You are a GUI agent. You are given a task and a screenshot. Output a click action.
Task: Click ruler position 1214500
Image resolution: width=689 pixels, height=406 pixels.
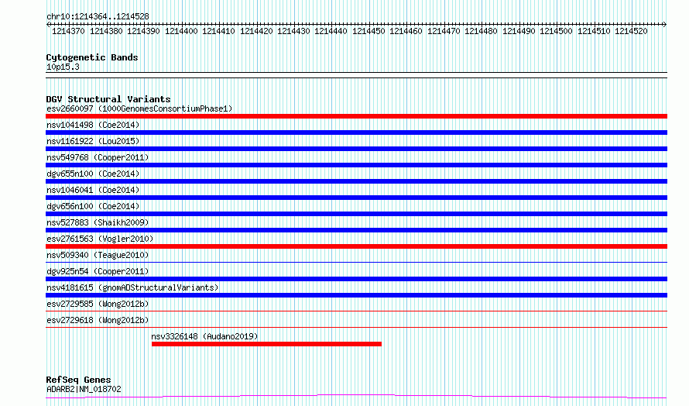556,31
